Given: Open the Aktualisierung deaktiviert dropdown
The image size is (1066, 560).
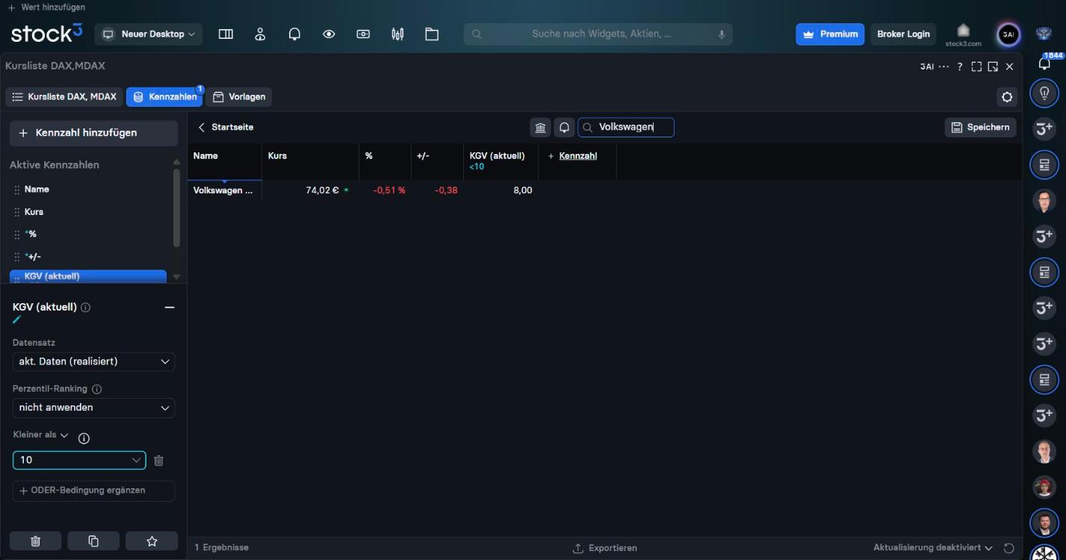Looking at the screenshot, I should pos(933,548).
